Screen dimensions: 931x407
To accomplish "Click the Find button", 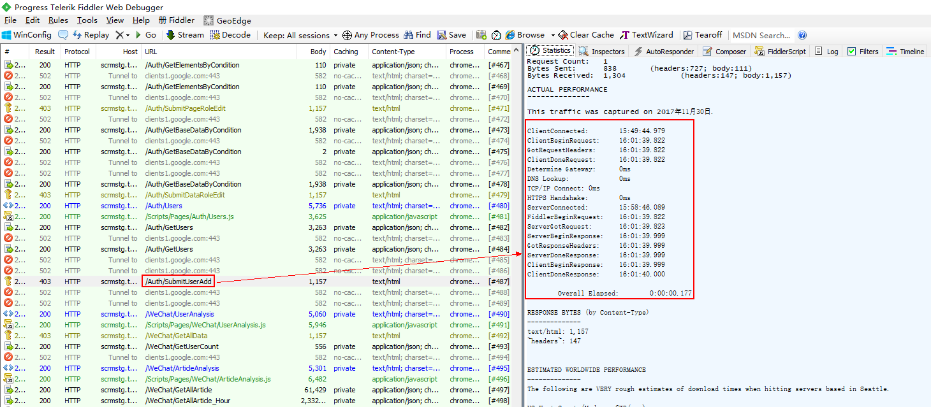I will point(418,35).
